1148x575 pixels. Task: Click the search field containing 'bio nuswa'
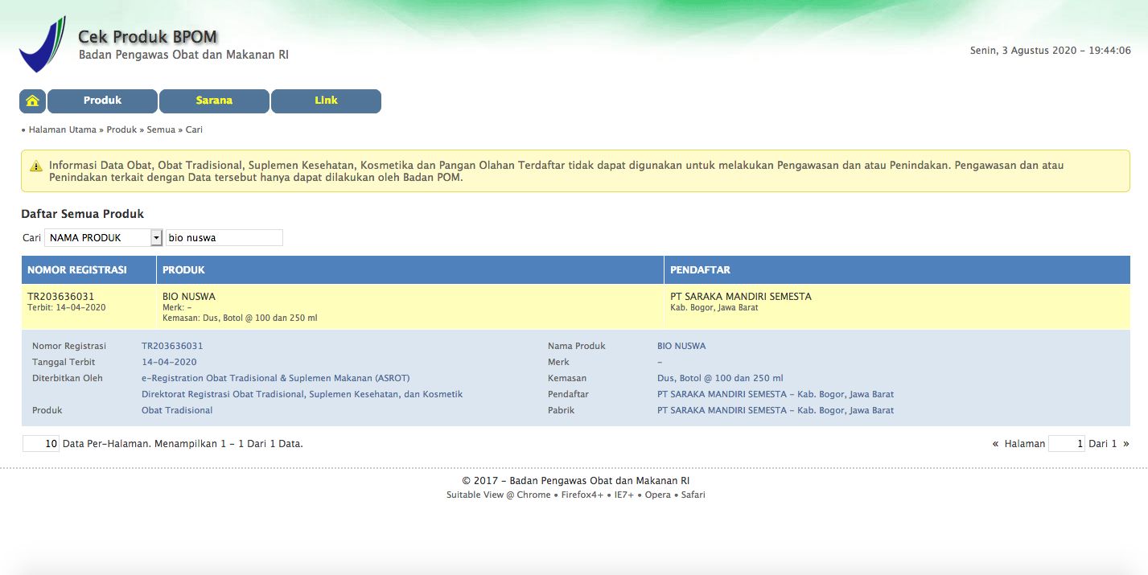point(224,238)
